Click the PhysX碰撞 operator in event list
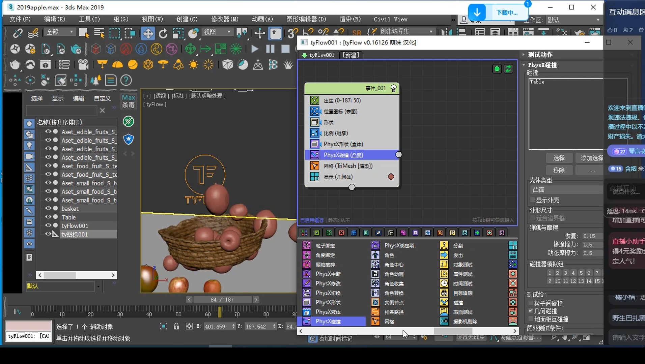 pos(343,155)
